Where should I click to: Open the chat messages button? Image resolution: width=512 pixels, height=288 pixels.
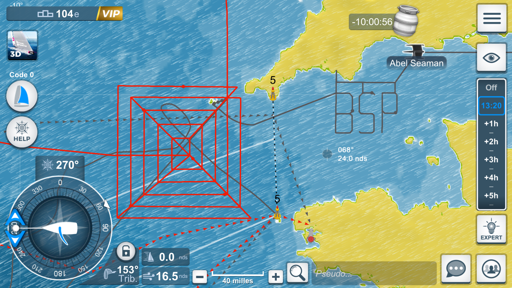456,269
